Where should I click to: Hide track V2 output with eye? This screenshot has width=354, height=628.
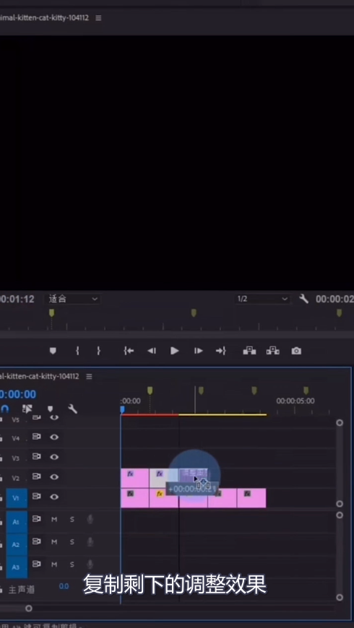54,476
